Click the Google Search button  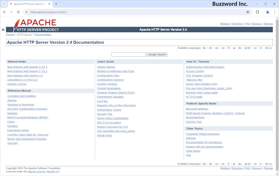pos(157,54)
